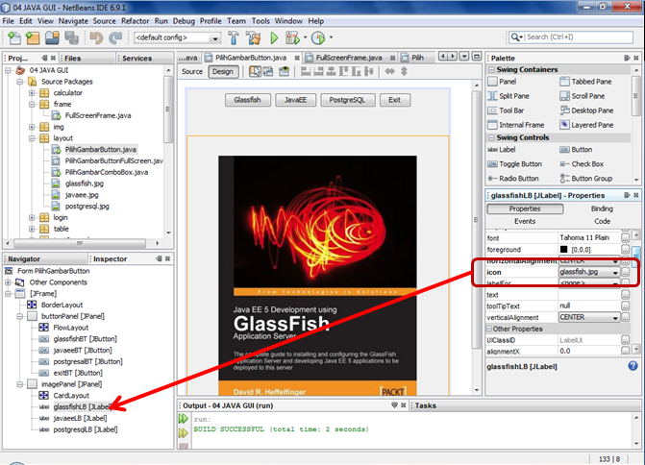Collapse the Swing Controls section
The width and height of the screenshot is (645, 465).
coord(491,137)
